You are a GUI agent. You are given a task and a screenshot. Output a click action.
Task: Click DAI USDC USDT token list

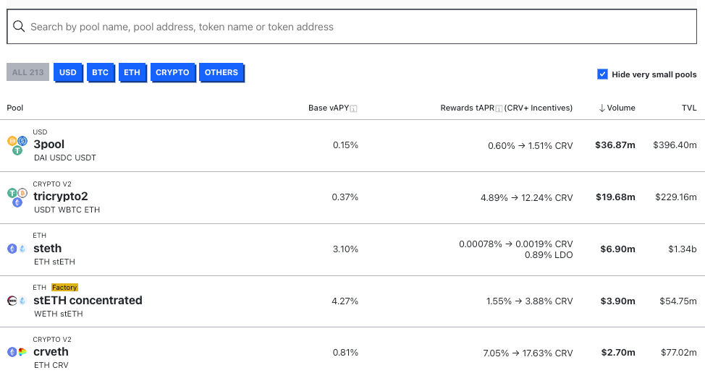tap(65, 158)
